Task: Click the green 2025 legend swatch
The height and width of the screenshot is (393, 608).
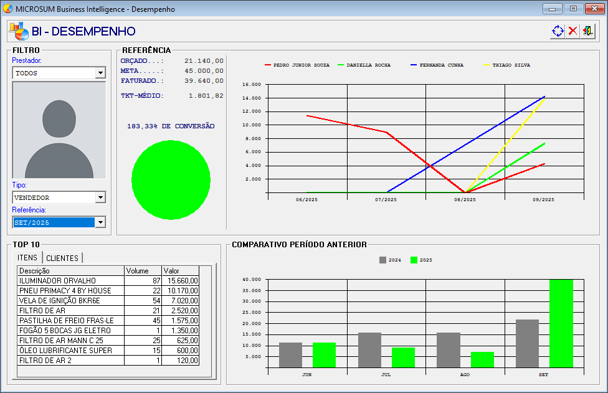Action: tap(414, 260)
